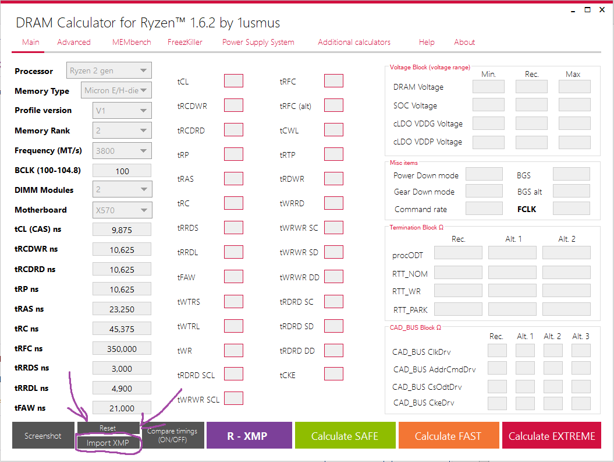Open the Frequency (MT/s) dropdown showing 3800
The height and width of the screenshot is (462, 614).
point(122,150)
